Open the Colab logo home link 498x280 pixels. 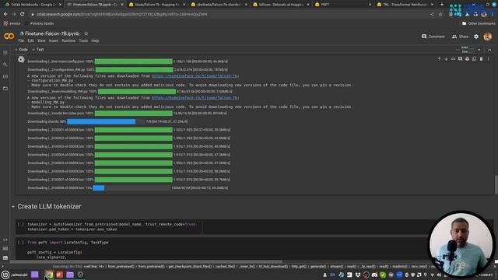coord(9,37)
